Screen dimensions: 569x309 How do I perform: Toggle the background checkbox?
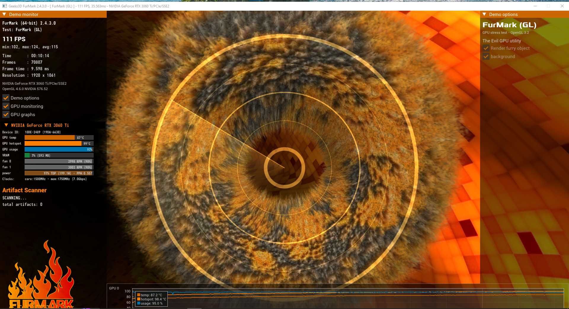[x=486, y=56]
